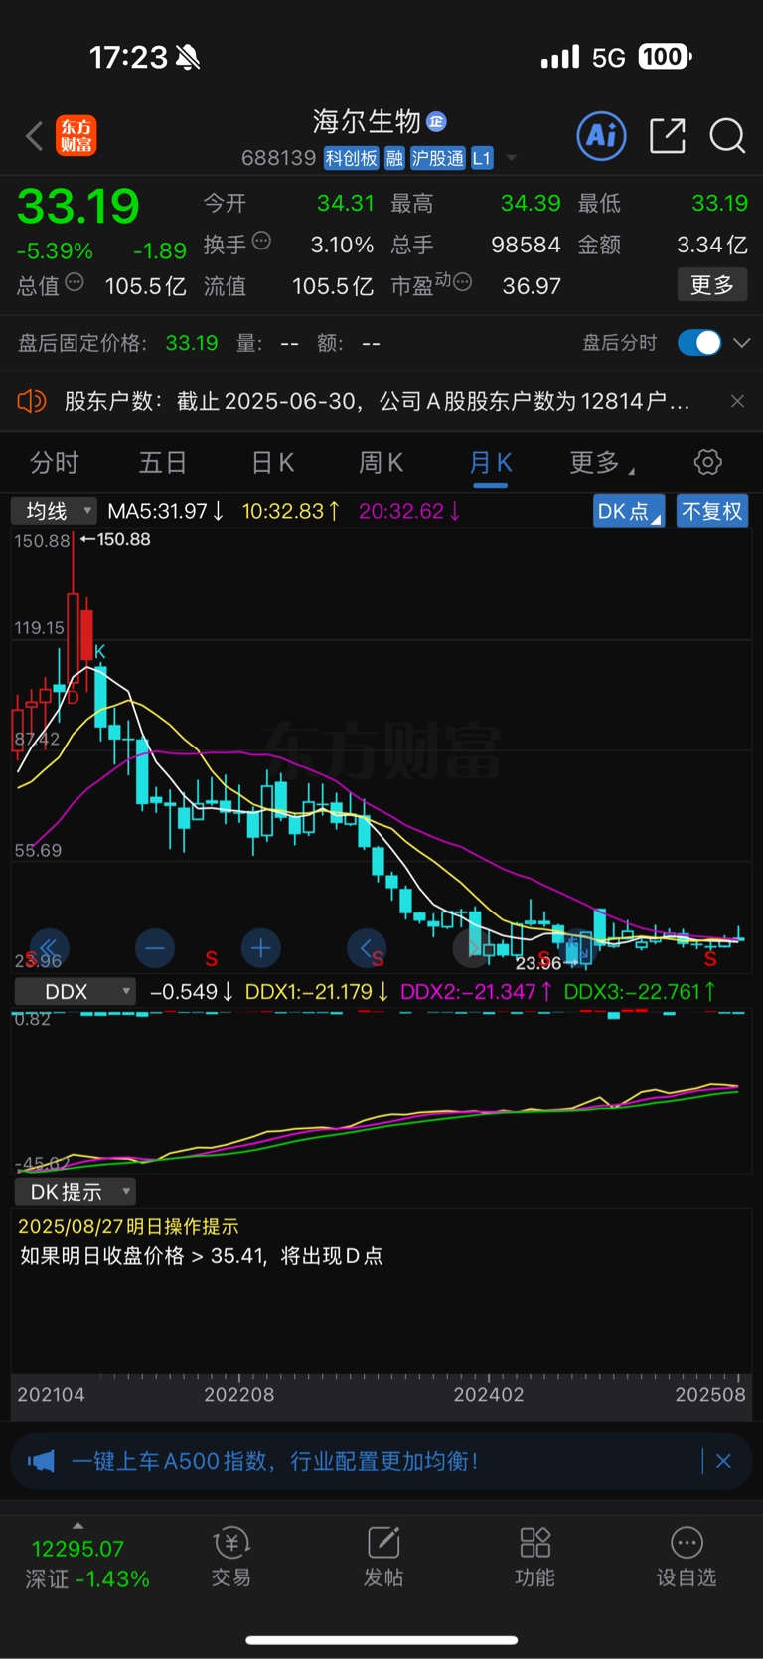The image size is (763, 1659).
Task: Tap the verified badge beside 海尔生物
Action: tap(436, 121)
